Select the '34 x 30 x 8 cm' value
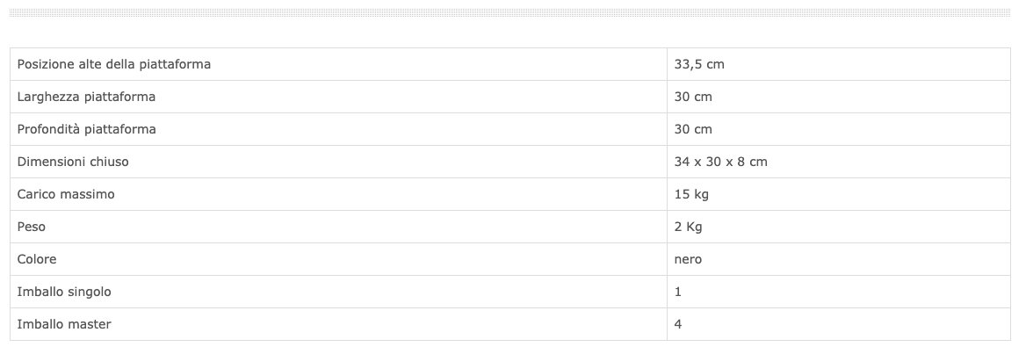This screenshot has height=354, width=1026. 721,162
